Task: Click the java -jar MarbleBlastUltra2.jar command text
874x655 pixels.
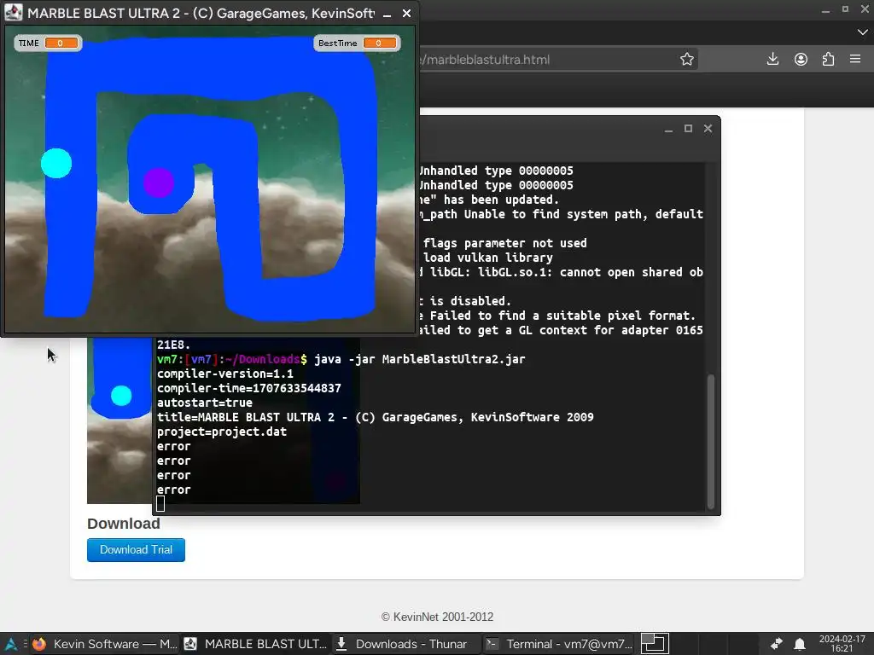Action: (x=420, y=359)
